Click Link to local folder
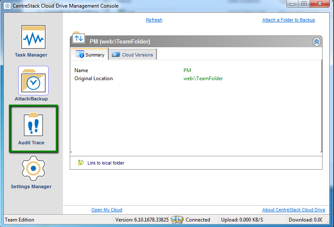The height and width of the screenshot is (227, 334). tap(106, 163)
